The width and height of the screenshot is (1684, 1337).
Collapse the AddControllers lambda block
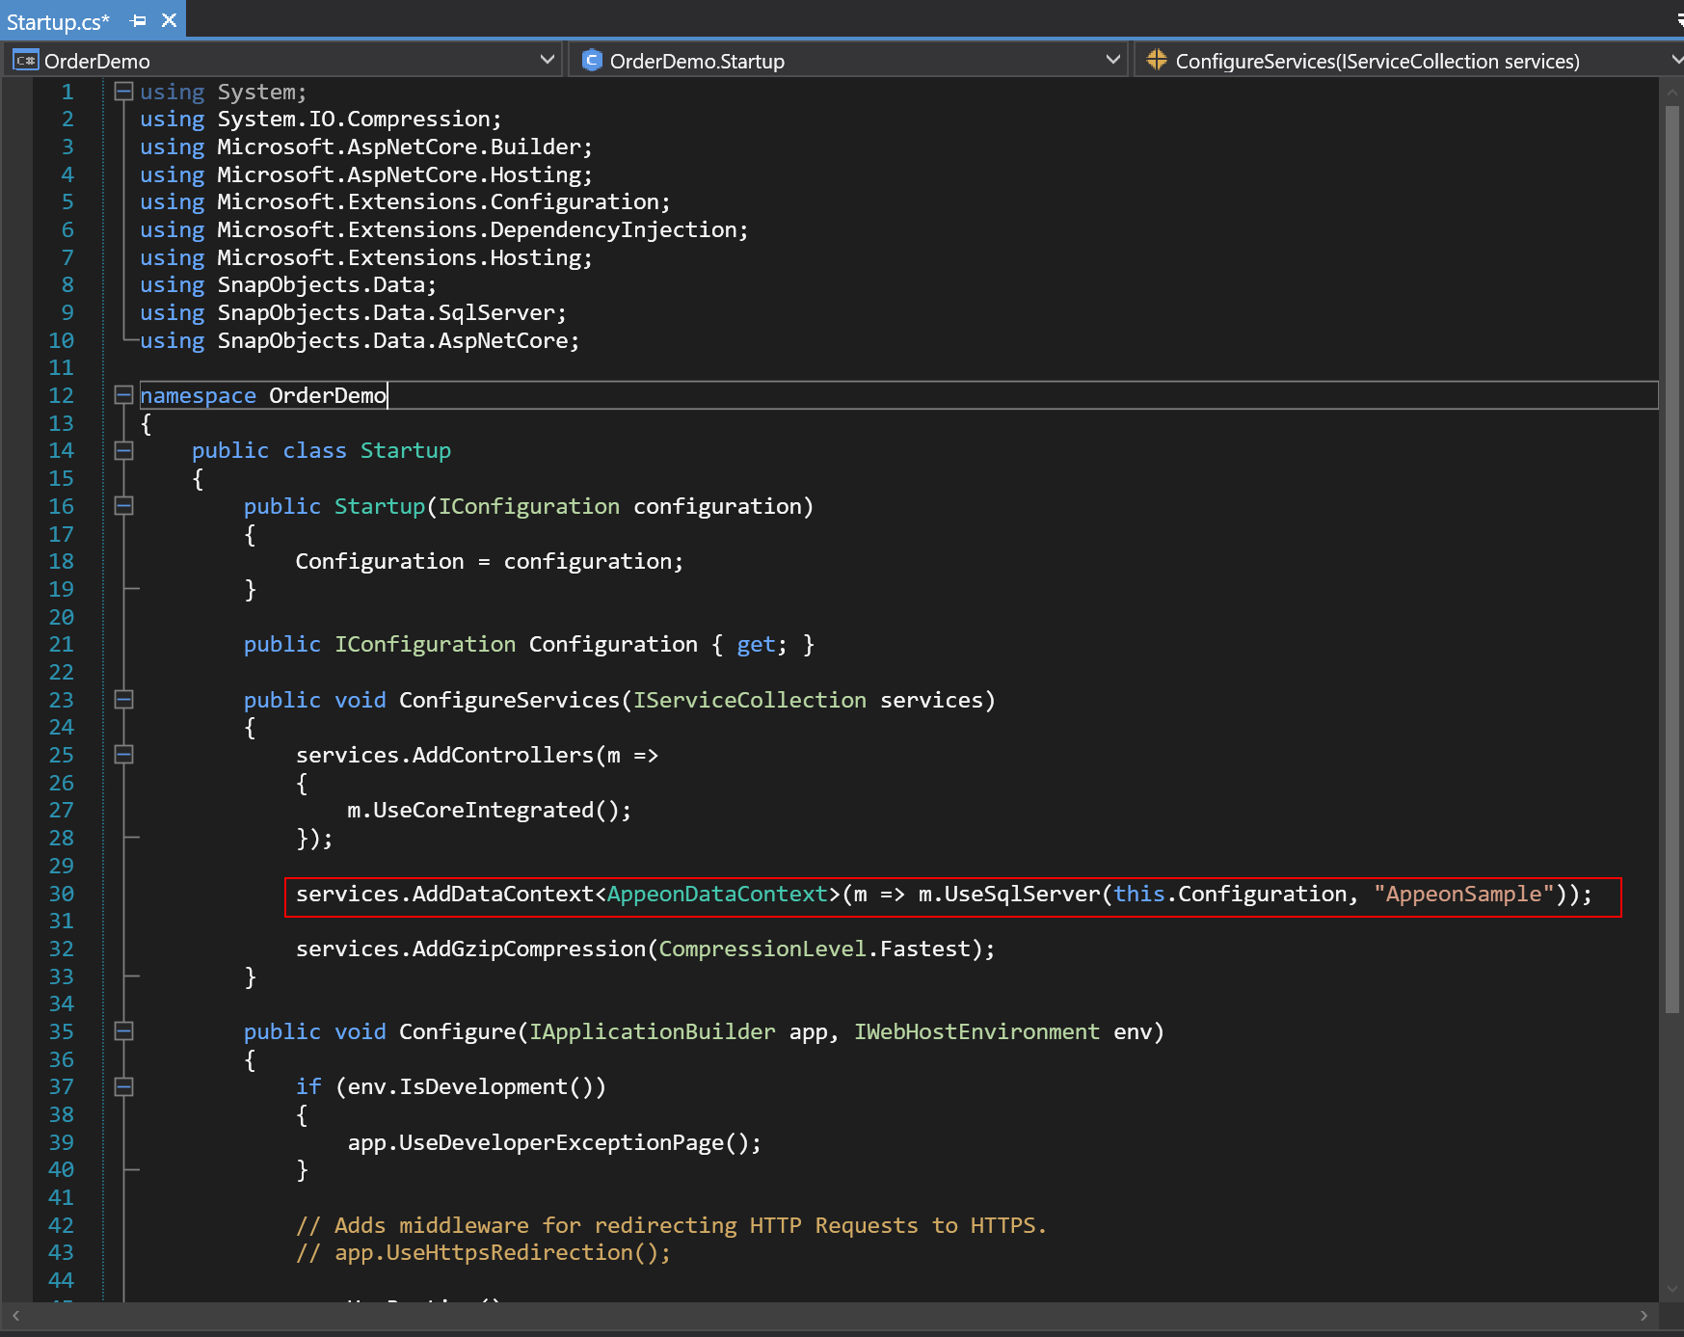[x=123, y=755]
